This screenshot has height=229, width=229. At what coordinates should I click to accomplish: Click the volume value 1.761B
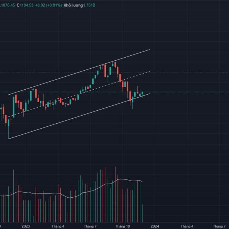(x=89, y=5)
